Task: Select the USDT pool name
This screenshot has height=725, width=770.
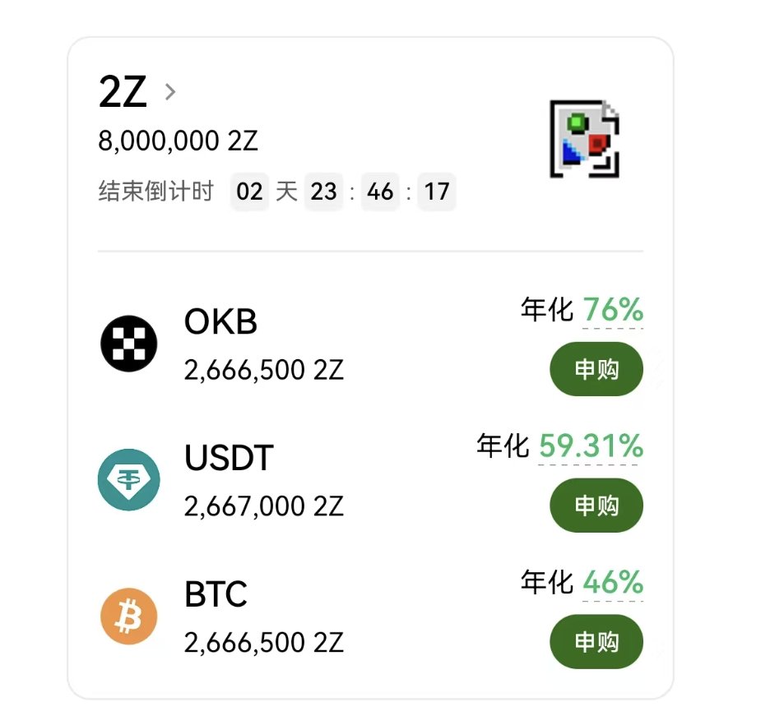Action: click(228, 459)
